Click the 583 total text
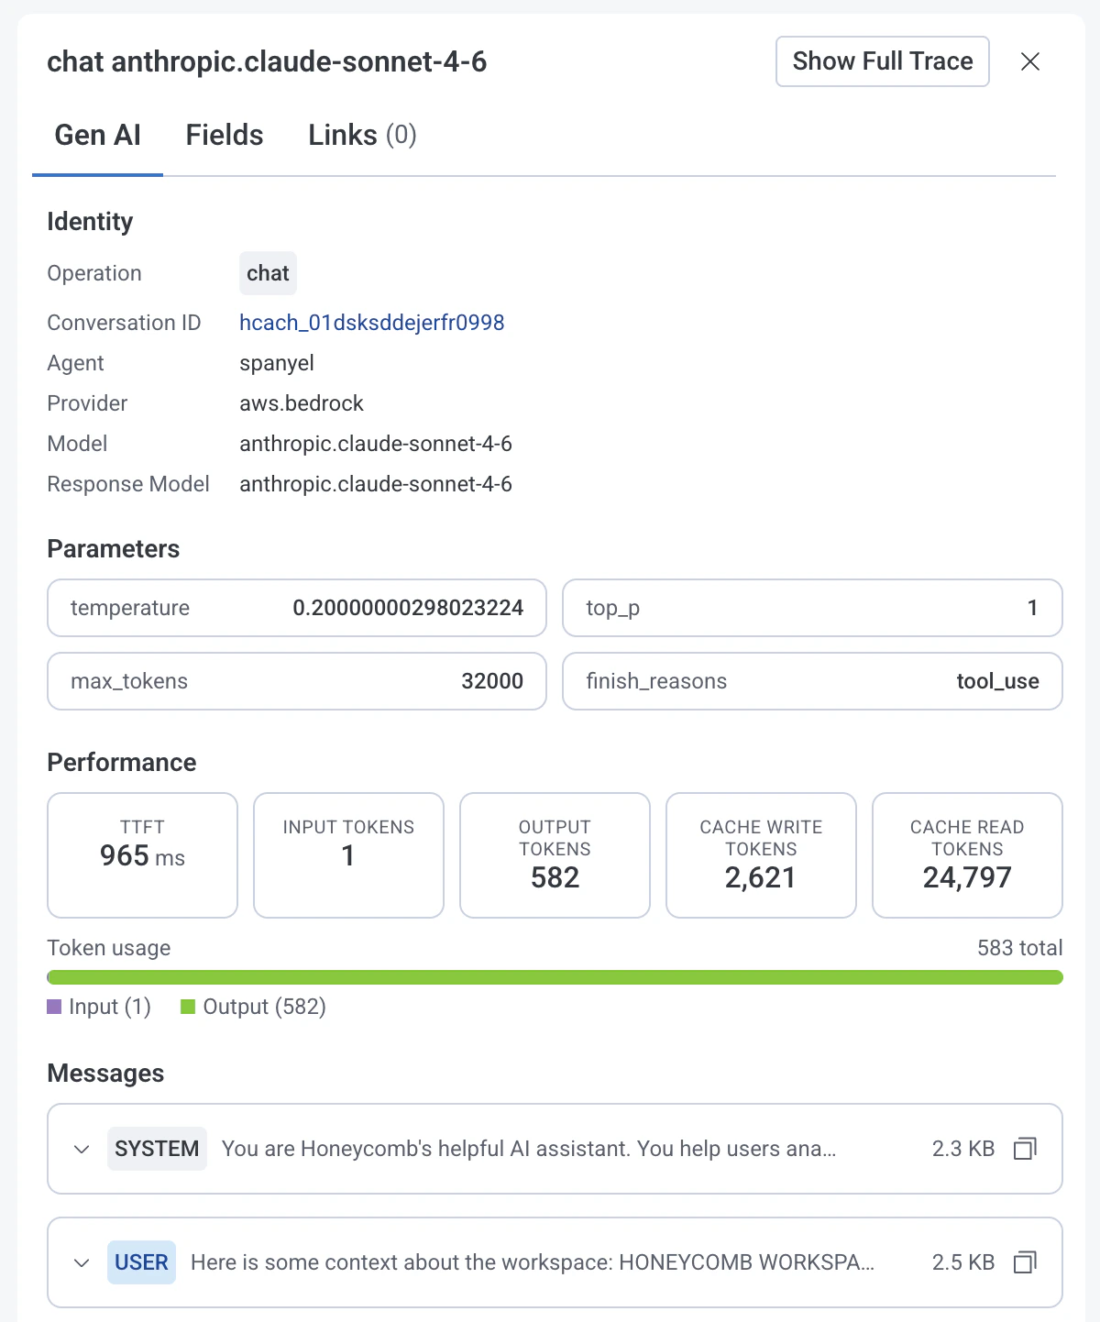 pyautogui.click(x=1019, y=948)
